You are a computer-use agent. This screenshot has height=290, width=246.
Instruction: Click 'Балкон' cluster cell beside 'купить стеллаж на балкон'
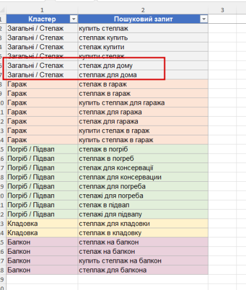point(42,261)
